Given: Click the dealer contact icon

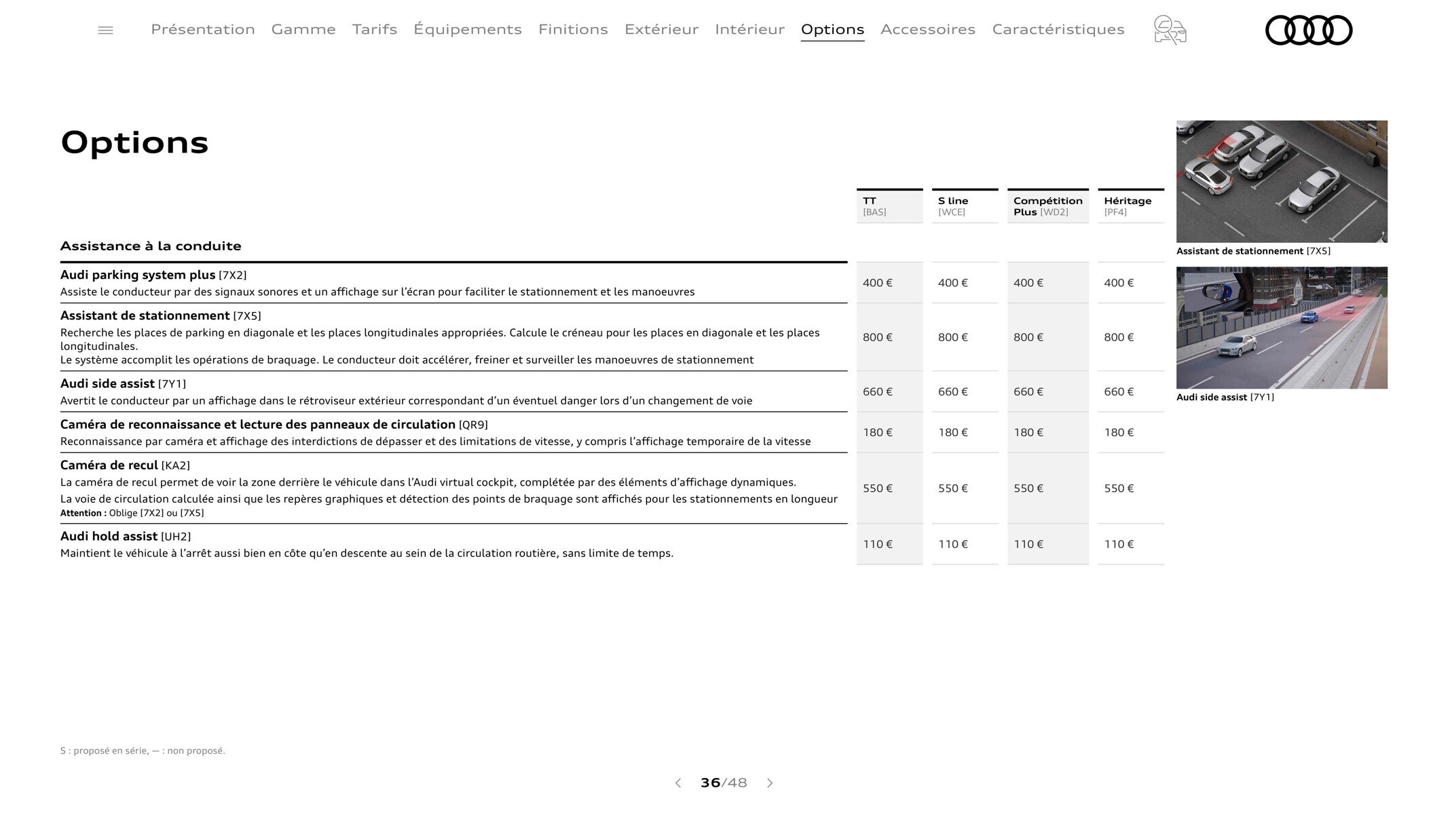Looking at the screenshot, I should [1170, 30].
